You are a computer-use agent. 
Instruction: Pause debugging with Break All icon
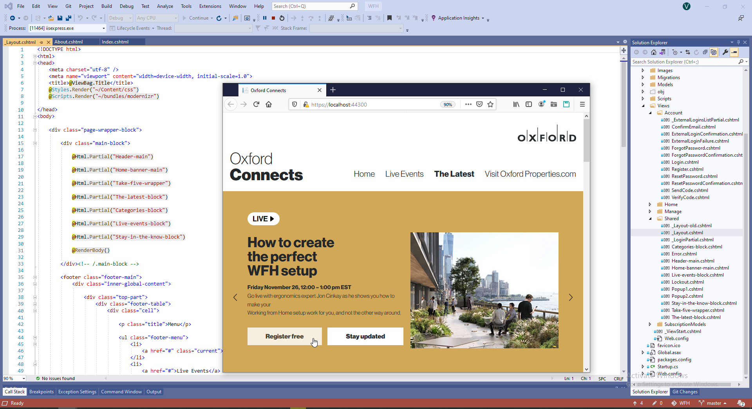click(265, 18)
